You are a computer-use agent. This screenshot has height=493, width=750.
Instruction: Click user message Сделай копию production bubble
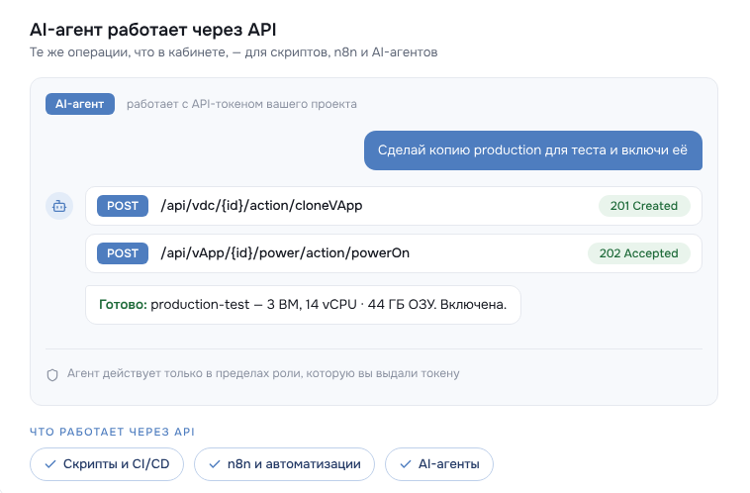click(x=533, y=150)
